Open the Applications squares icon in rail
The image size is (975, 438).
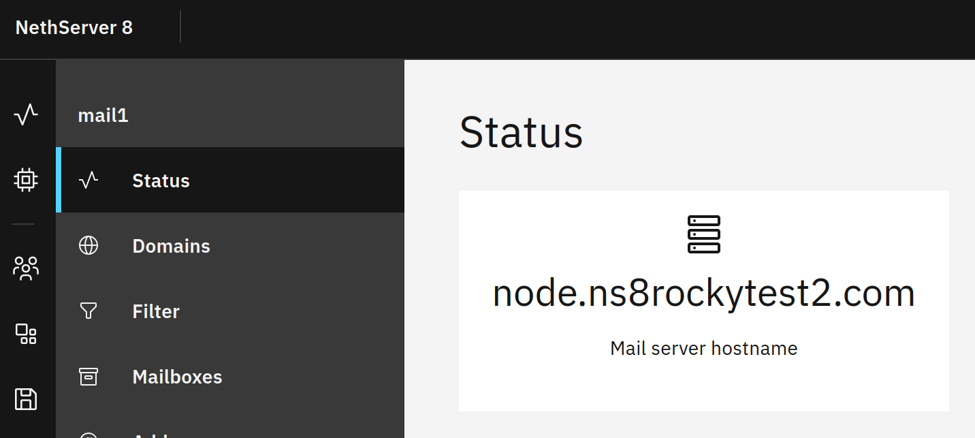26,334
